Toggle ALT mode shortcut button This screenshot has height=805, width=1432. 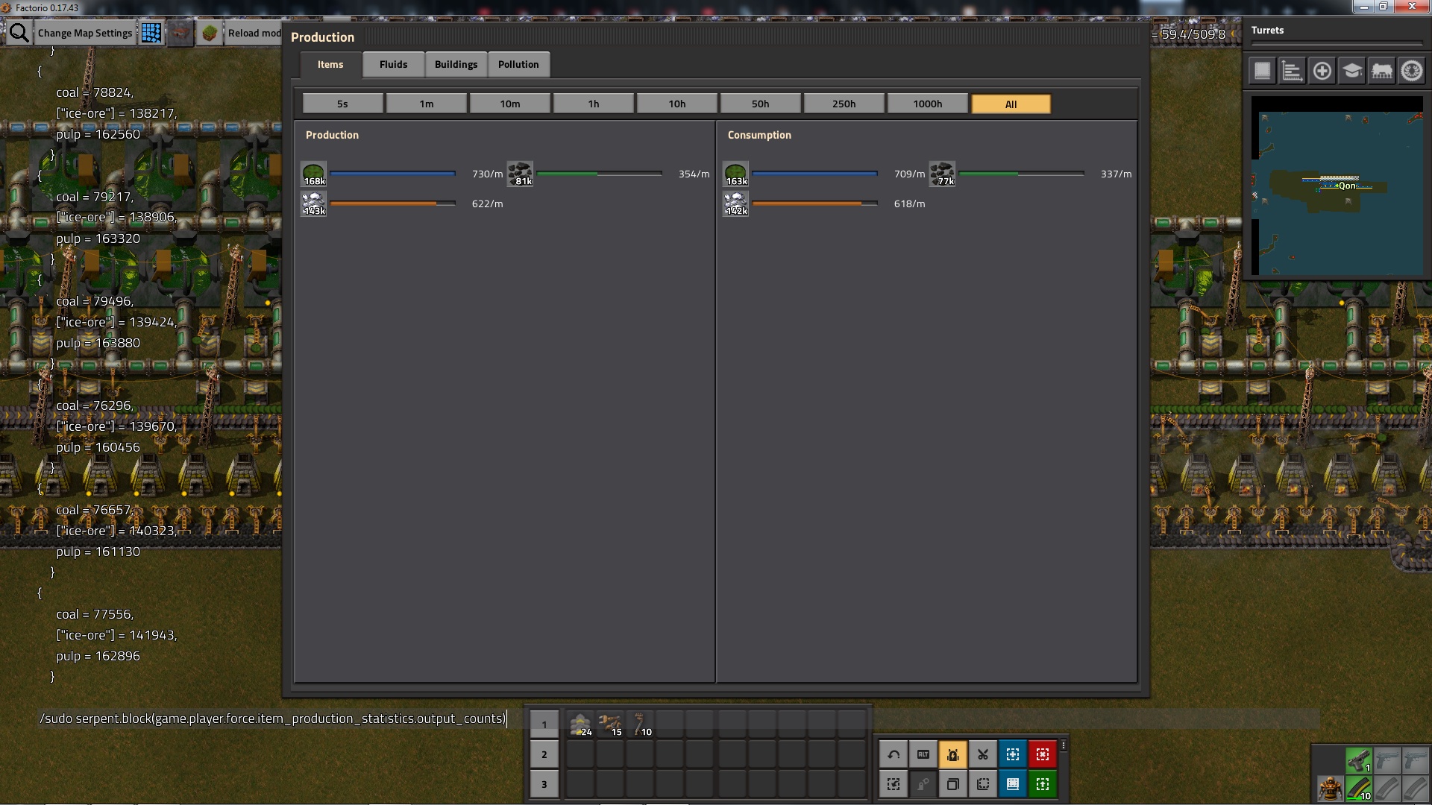(x=923, y=754)
